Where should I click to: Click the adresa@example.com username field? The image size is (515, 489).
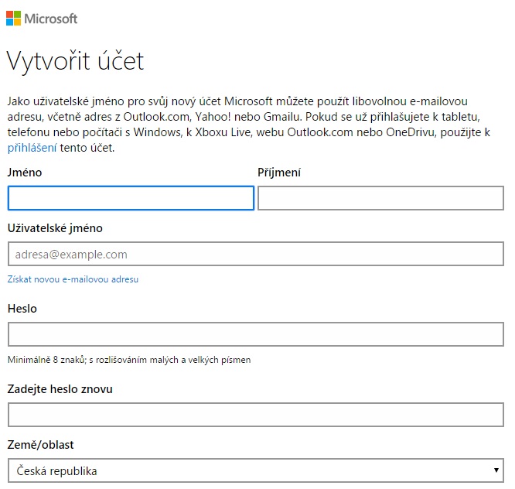tap(256, 254)
